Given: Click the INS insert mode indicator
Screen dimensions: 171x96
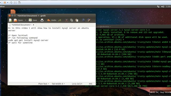Looking at the screenshot, I should pyautogui.click(x=91, y=84).
